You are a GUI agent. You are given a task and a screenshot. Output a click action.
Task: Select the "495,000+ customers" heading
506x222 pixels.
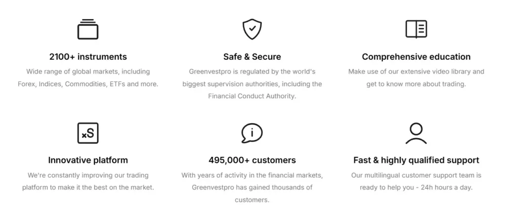[252, 160]
